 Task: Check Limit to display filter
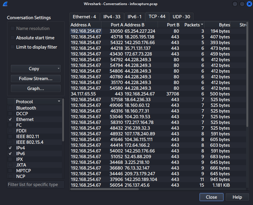coord(13,47)
